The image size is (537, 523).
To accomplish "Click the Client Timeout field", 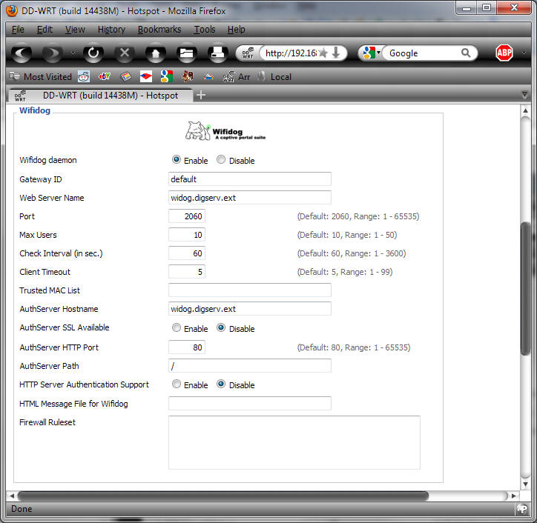I will pos(187,272).
